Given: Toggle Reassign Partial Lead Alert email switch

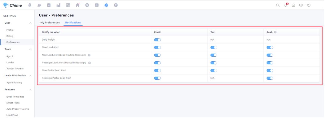Looking at the screenshot, I should tap(157, 78).
